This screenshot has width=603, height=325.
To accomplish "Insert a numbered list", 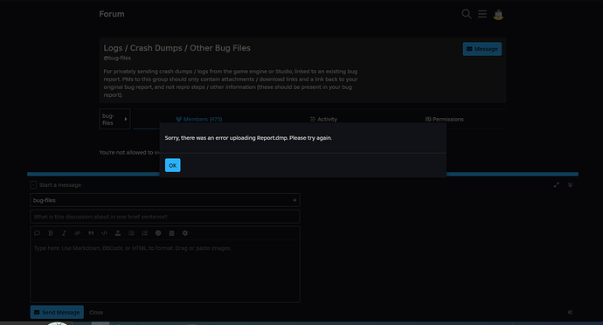I will tap(144, 233).
